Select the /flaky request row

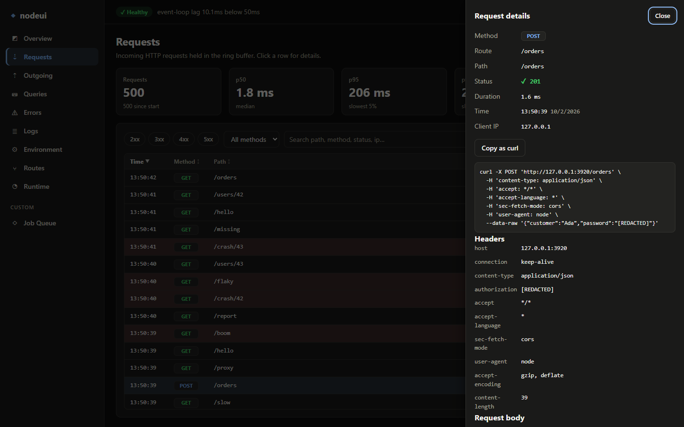point(294,281)
